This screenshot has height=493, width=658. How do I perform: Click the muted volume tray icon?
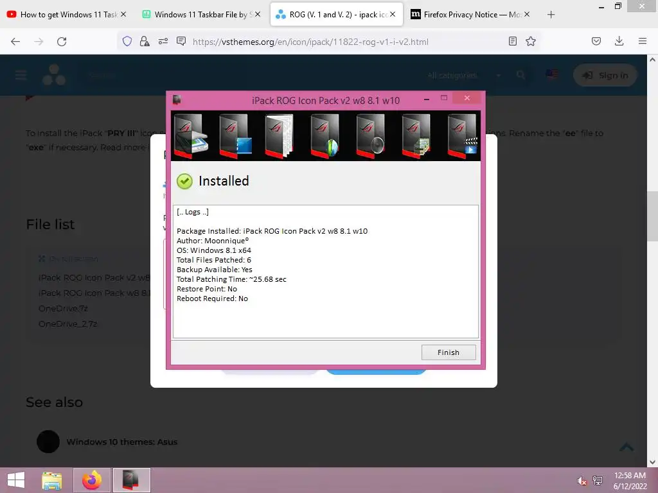(582, 481)
